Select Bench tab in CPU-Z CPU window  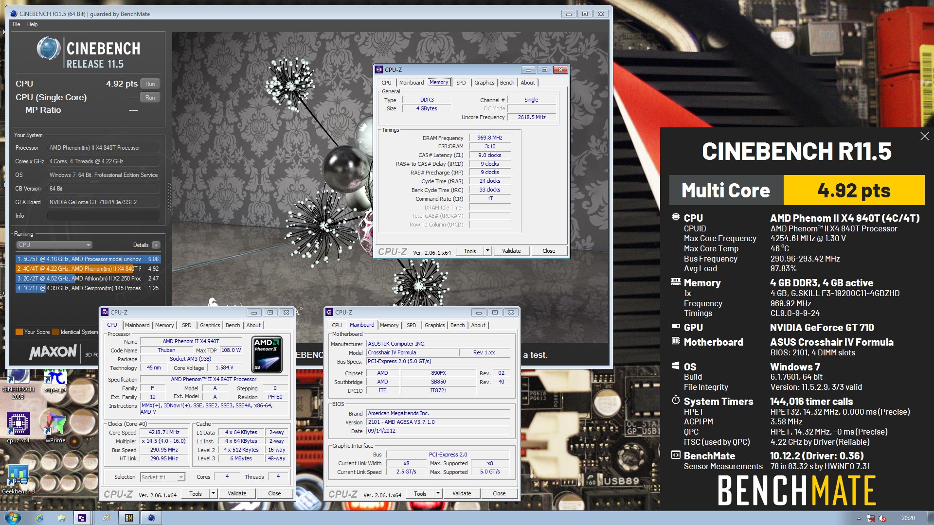click(x=233, y=325)
